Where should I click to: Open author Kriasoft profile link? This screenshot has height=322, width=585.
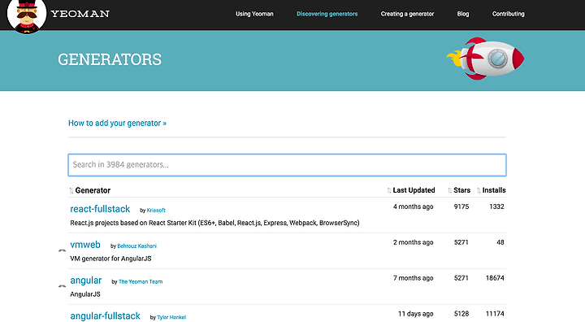click(x=156, y=211)
